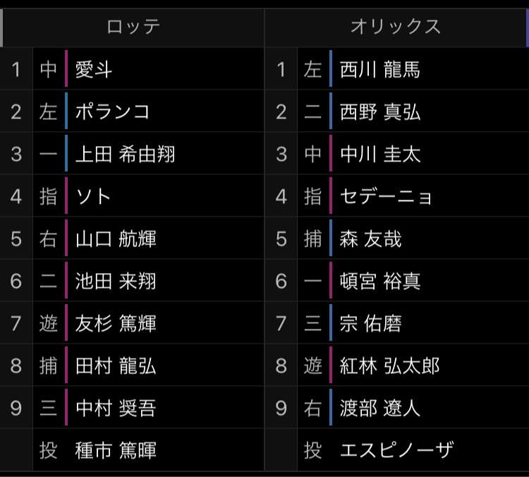Click shortstop 紅林 弘太郎 row
The width and height of the screenshot is (529, 477).
tap(396, 366)
